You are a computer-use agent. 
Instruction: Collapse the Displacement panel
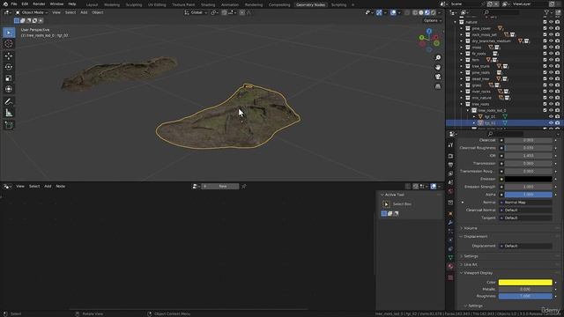click(x=475, y=237)
